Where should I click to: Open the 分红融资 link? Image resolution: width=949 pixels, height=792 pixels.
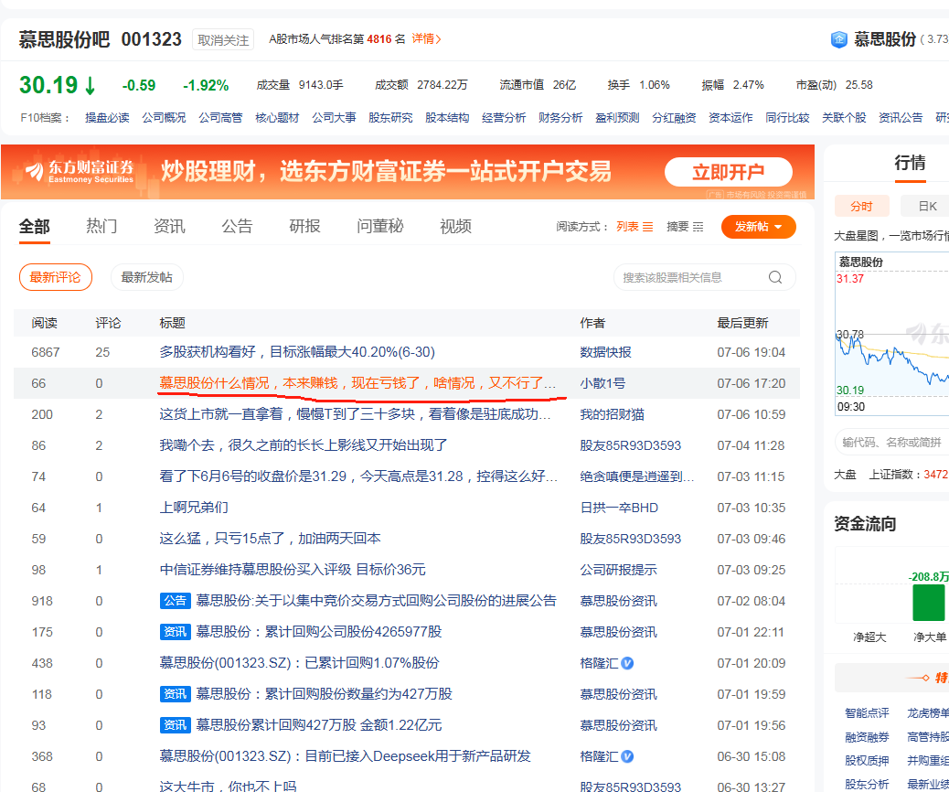pyautogui.click(x=674, y=117)
